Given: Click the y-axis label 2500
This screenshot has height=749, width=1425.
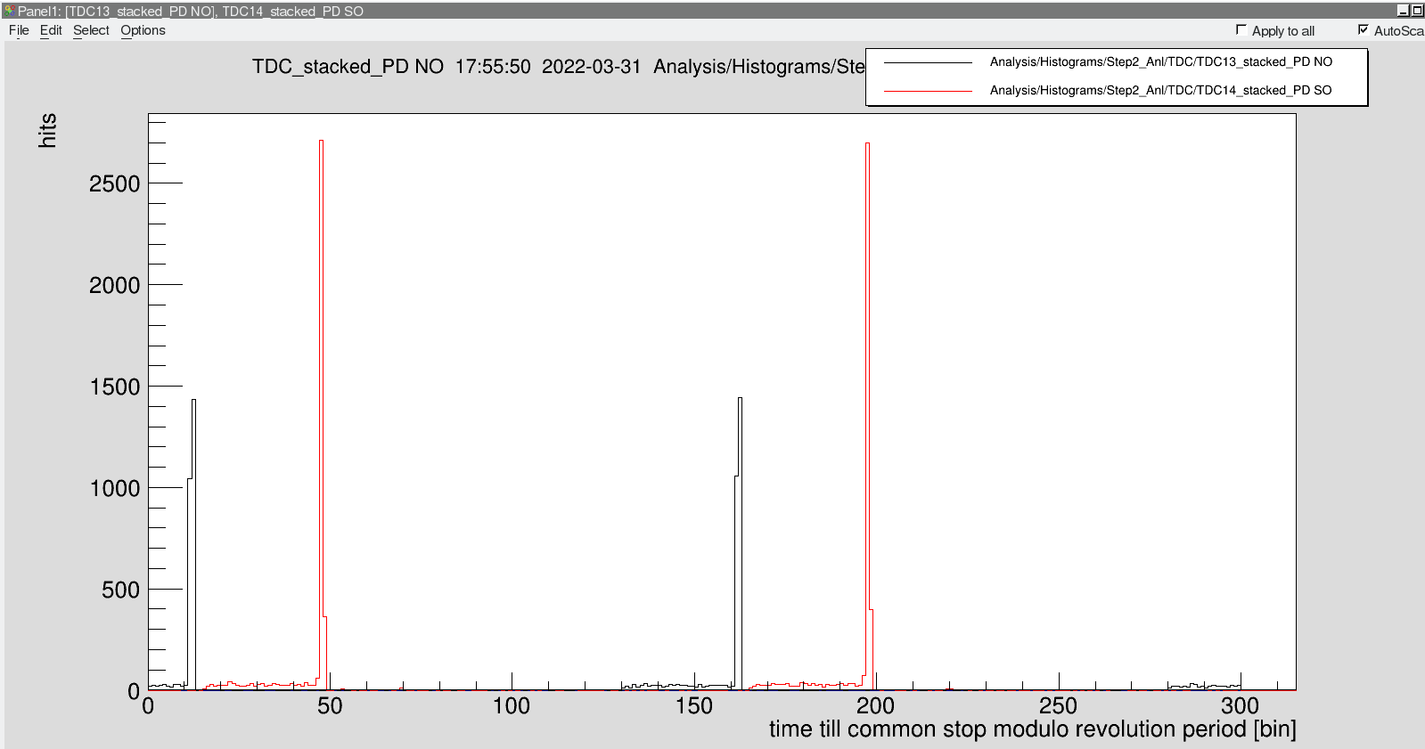Looking at the screenshot, I should pos(114,184).
